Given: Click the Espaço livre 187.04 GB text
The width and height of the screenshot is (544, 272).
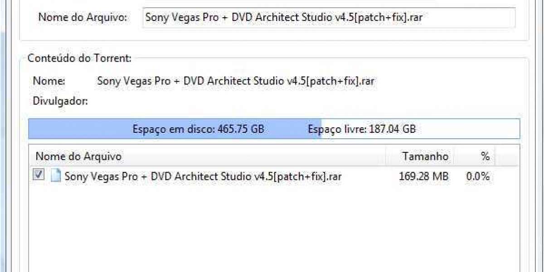Looking at the screenshot, I should click(x=361, y=129).
